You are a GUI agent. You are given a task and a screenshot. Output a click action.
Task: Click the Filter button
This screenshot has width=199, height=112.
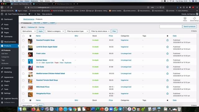[x=114, y=31]
